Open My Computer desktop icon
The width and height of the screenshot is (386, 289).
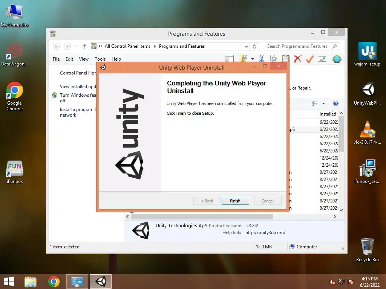(15, 16)
